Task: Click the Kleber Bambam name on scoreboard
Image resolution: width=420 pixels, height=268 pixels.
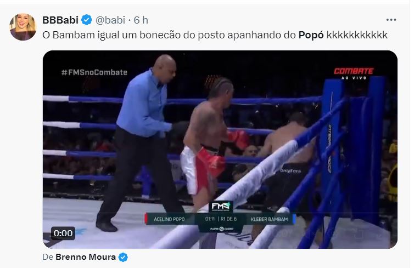Action: click(269, 219)
